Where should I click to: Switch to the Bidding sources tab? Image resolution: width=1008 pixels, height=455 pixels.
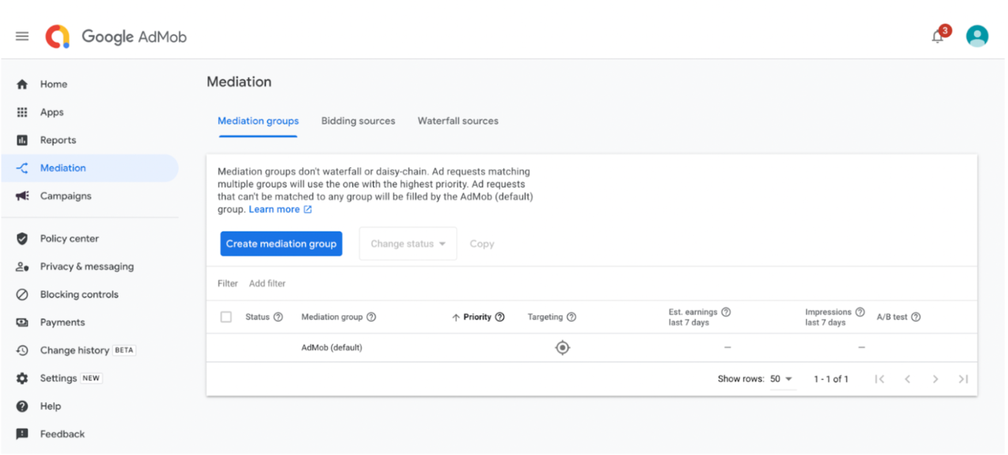click(358, 121)
